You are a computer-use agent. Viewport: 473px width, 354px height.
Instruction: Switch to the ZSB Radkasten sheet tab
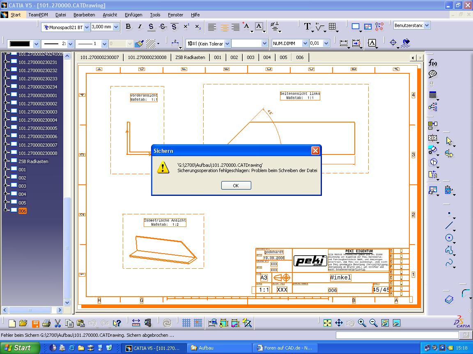tap(190, 57)
